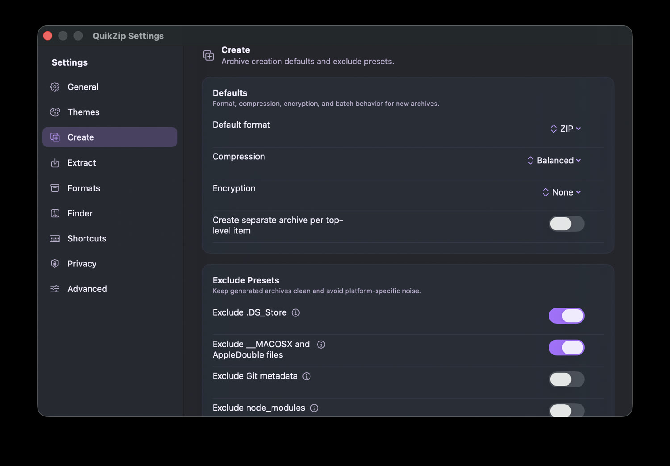The image size is (670, 466).
Task: Click the Advanced sliders icon
Action: coord(55,289)
